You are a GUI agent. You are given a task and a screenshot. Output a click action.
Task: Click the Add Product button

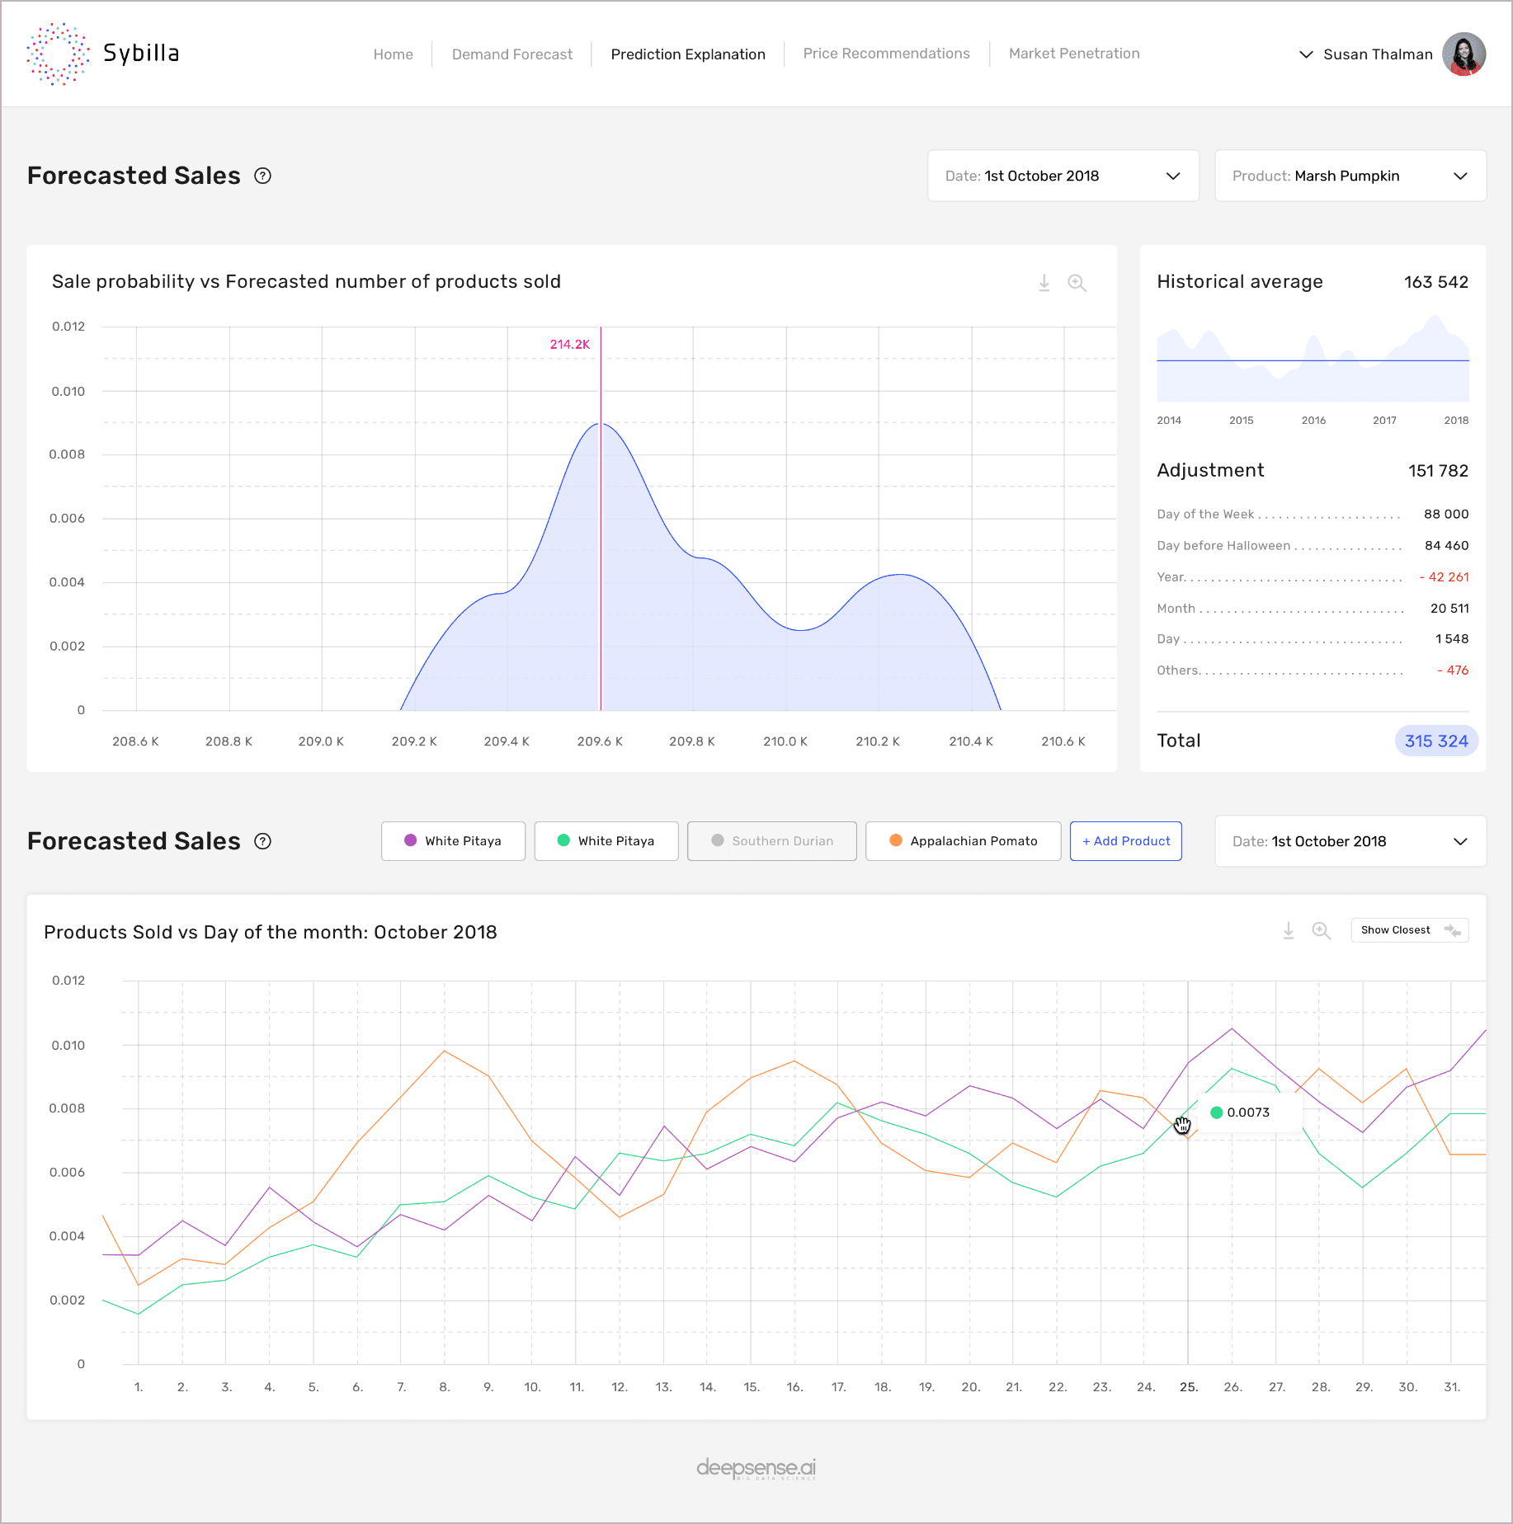[x=1125, y=841]
